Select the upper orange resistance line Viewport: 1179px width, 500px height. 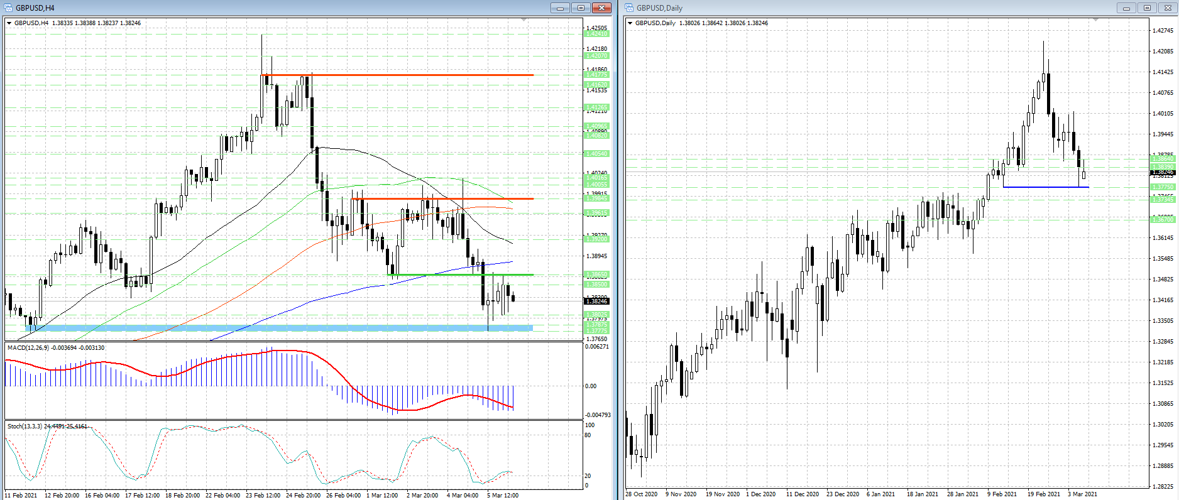point(397,75)
